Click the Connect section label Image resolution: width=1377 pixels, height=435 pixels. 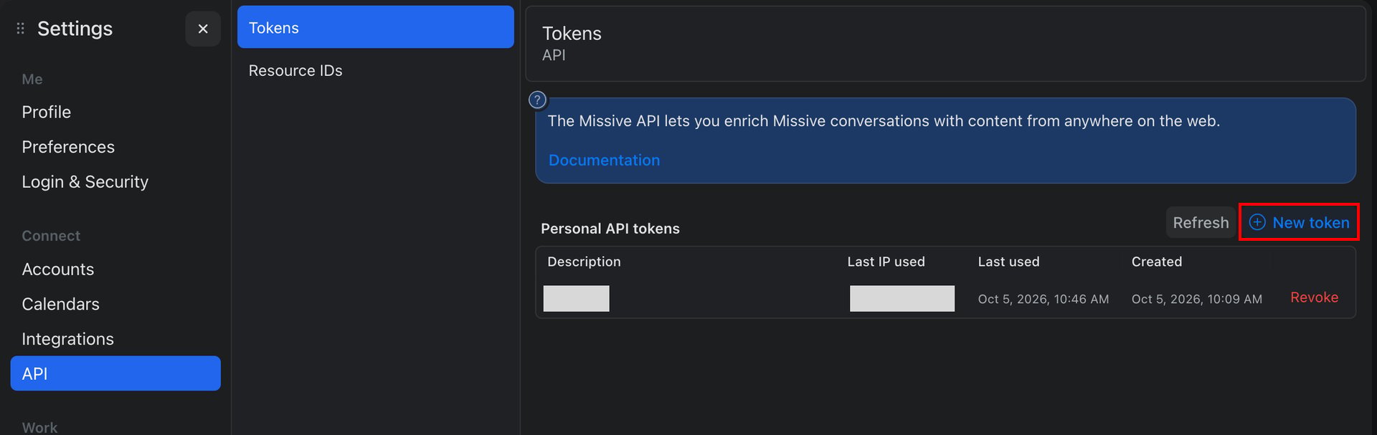tap(51, 236)
